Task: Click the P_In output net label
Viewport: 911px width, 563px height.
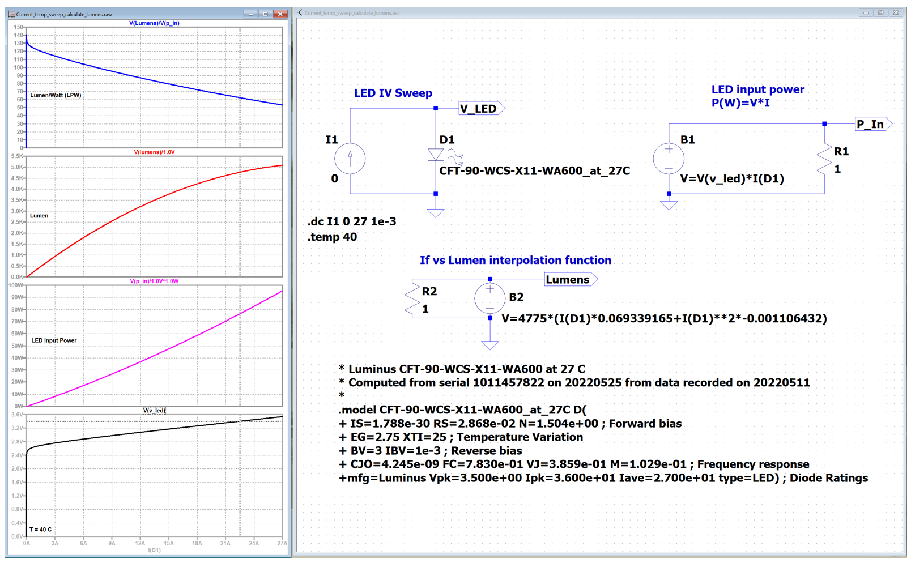Action: (872, 124)
